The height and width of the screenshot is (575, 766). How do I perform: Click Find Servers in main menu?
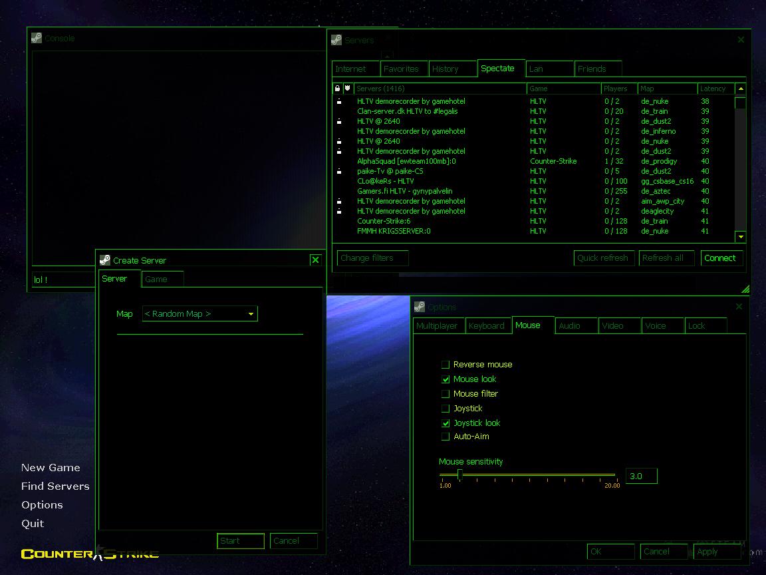click(55, 486)
